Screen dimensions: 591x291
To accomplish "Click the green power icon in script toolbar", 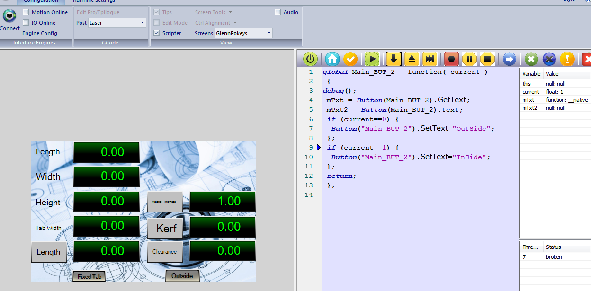I will (x=310, y=59).
